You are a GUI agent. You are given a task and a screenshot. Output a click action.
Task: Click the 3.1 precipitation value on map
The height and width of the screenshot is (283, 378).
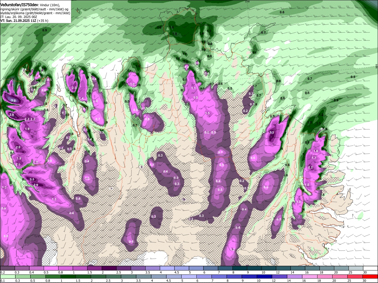[32, 179]
